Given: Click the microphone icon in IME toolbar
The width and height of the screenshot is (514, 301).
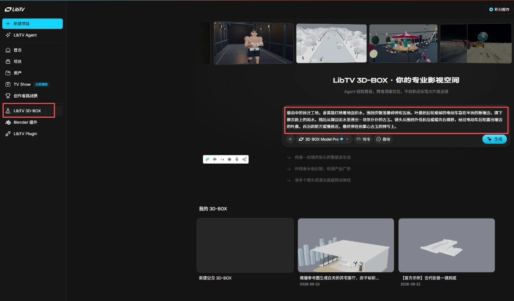Looking at the screenshot, I should pos(237,159).
